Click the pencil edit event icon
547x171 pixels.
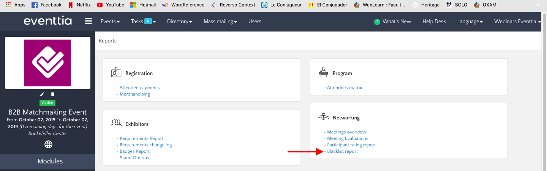42,94
